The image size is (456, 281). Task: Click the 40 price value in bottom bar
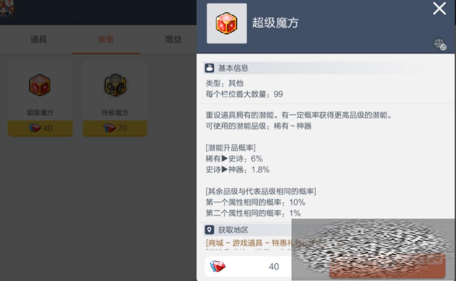tap(274, 266)
